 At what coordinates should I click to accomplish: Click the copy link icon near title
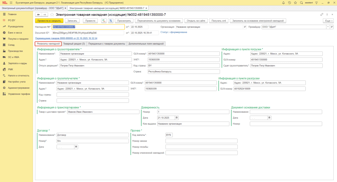tap(322, 15)
